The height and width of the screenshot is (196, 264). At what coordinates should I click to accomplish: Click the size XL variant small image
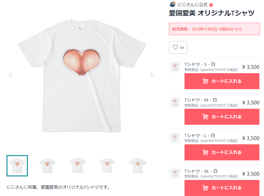pyautogui.click(x=175, y=174)
